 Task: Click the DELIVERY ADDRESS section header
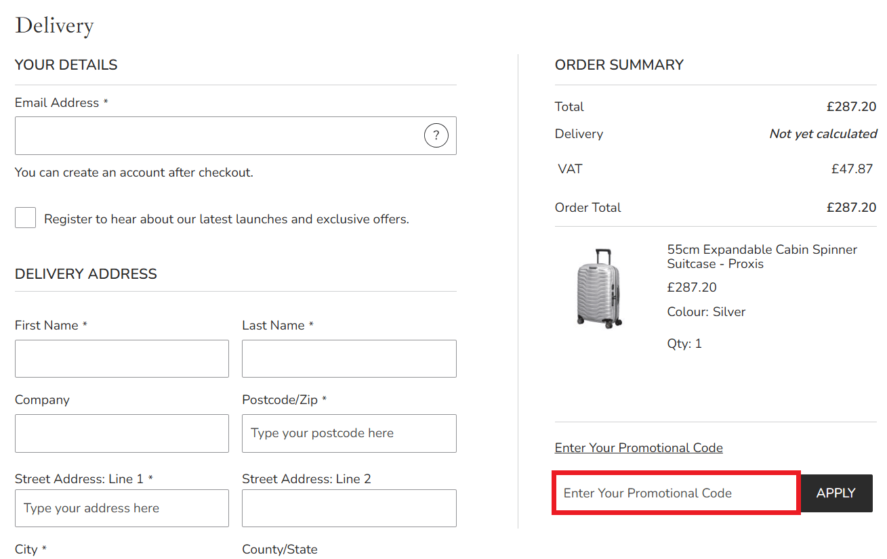coord(85,273)
